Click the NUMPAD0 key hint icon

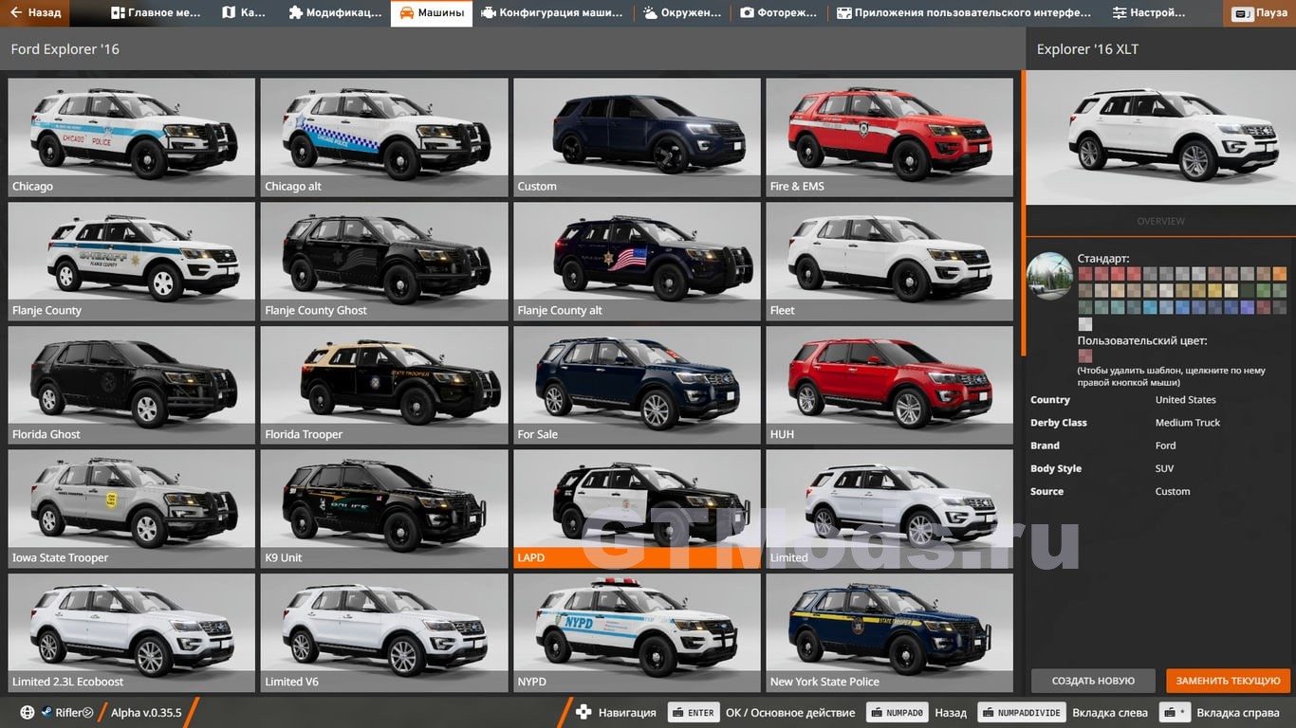tap(896, 712)
